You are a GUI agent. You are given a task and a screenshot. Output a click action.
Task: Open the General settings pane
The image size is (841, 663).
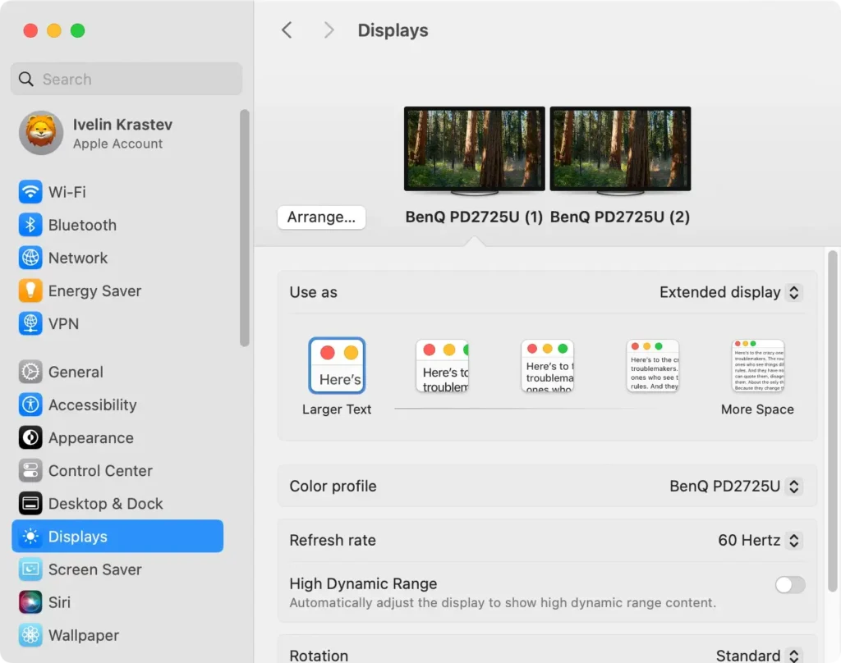click(x=117, y=372)
